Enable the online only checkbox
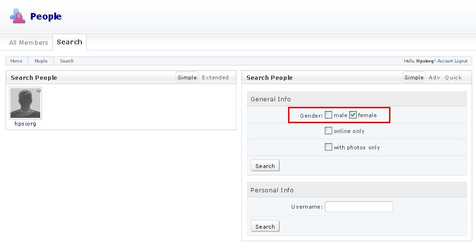This screenshot has width=476, height=245. (x=329, y=131)
